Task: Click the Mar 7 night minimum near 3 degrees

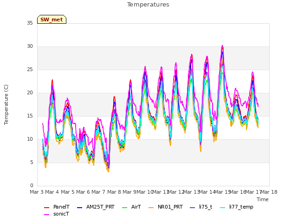Action: (x=109, y=171)
